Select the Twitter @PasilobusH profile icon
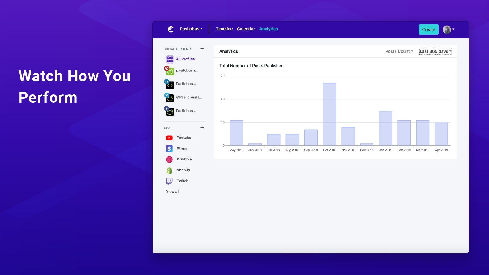This screenshot has width=489, height=275. point(169,97)
